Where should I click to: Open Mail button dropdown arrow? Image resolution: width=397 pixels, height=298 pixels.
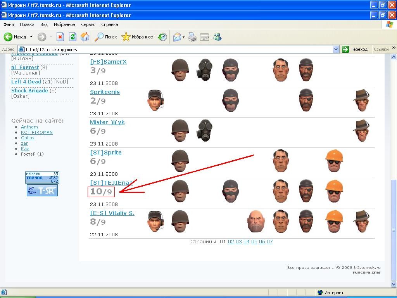(183, 37)
